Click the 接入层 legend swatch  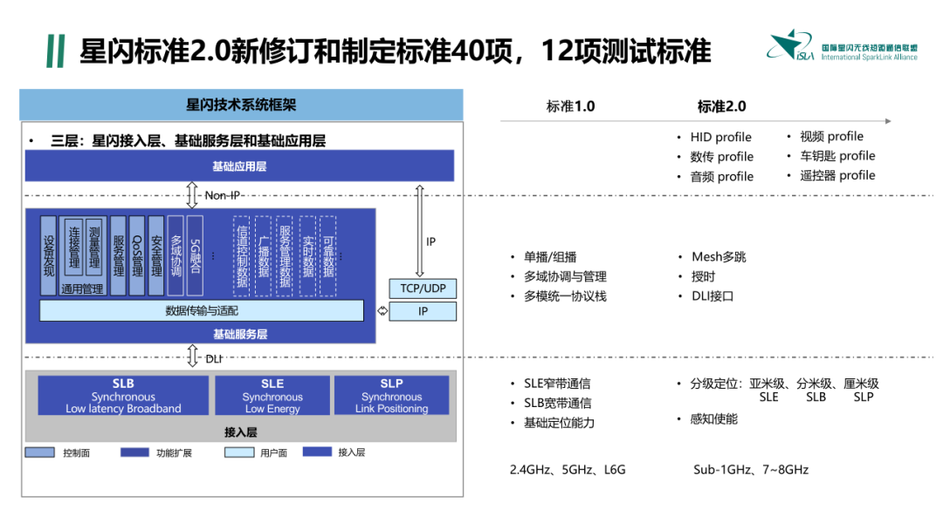(317, 452)
